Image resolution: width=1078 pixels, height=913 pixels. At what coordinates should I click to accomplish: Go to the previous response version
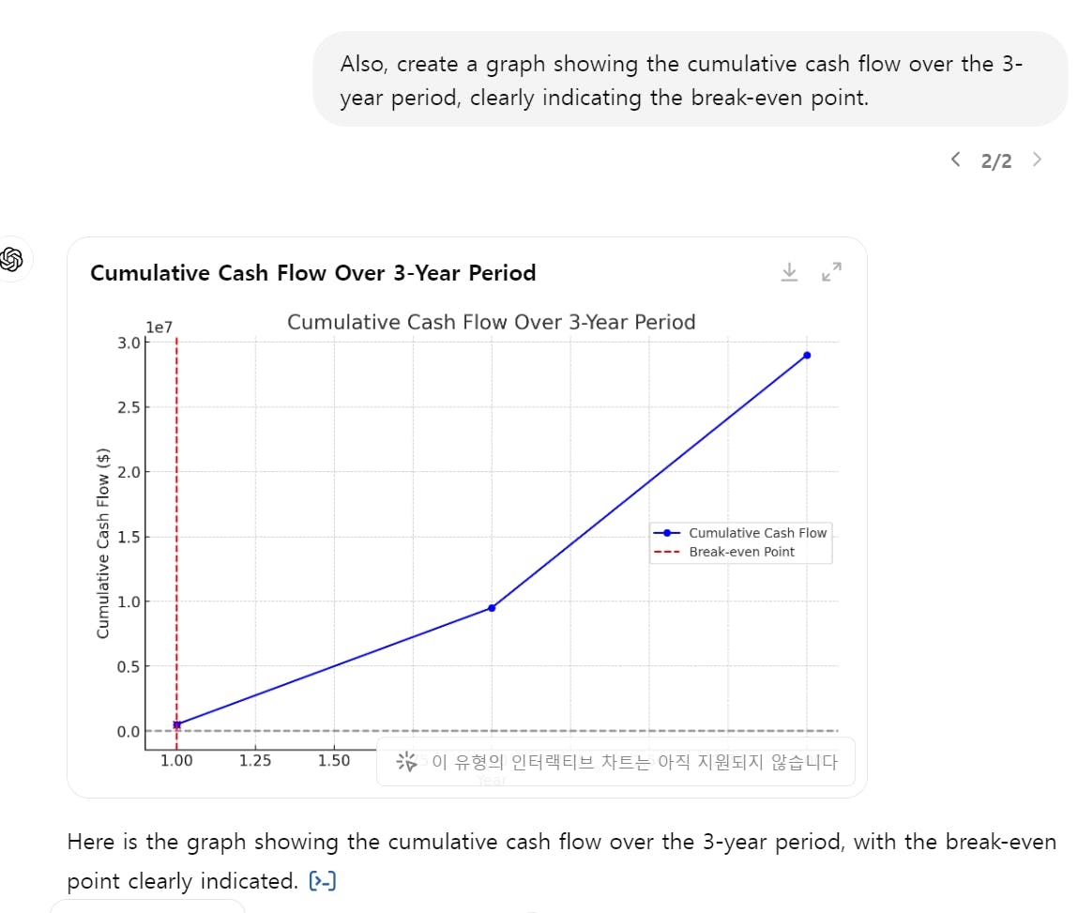pyautogui.click(x=955, y=160)
